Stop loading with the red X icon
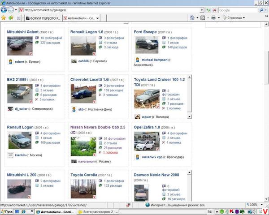The width and height of the screenshot is (269, 215). pos(214,10)
